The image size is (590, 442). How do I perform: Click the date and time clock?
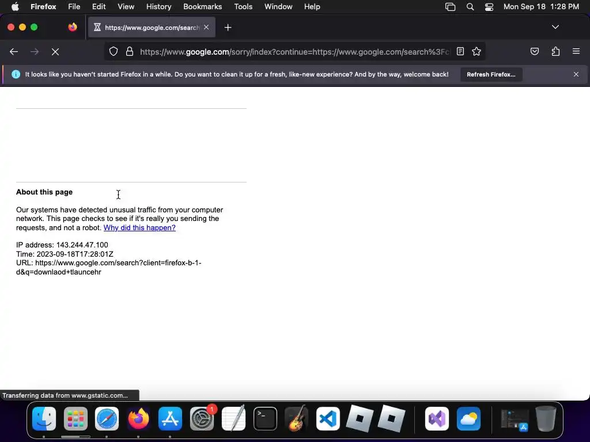point(541,7)
